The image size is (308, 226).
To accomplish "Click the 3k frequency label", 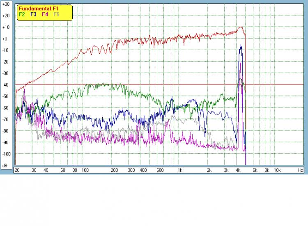I will point(226,170).
